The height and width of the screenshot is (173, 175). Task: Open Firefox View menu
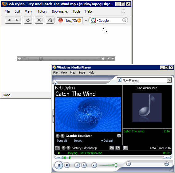tap(28, 11)
